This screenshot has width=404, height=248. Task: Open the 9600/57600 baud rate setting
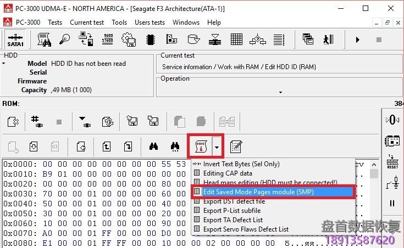(x=107, y=40)
